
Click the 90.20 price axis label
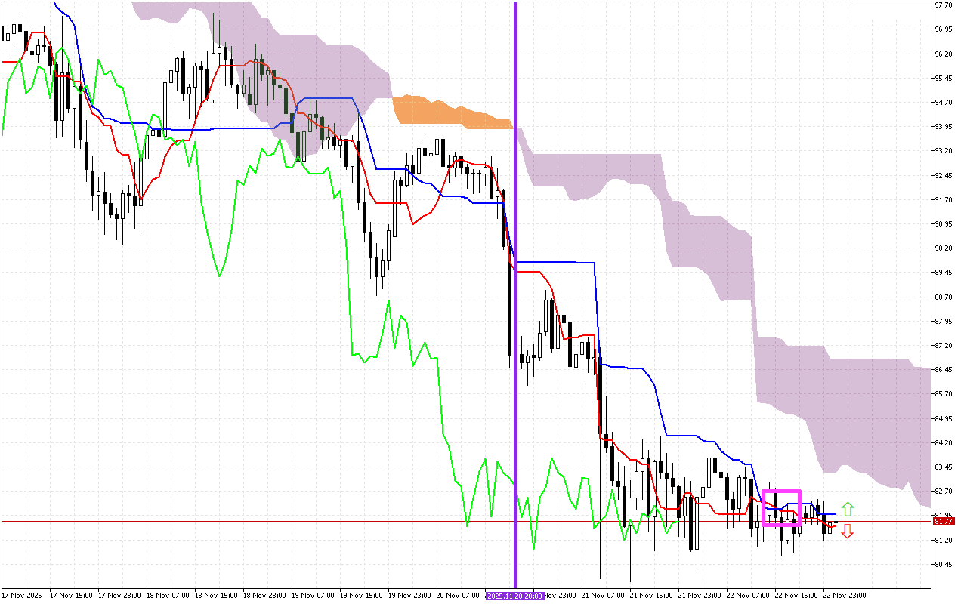(943, 248)
